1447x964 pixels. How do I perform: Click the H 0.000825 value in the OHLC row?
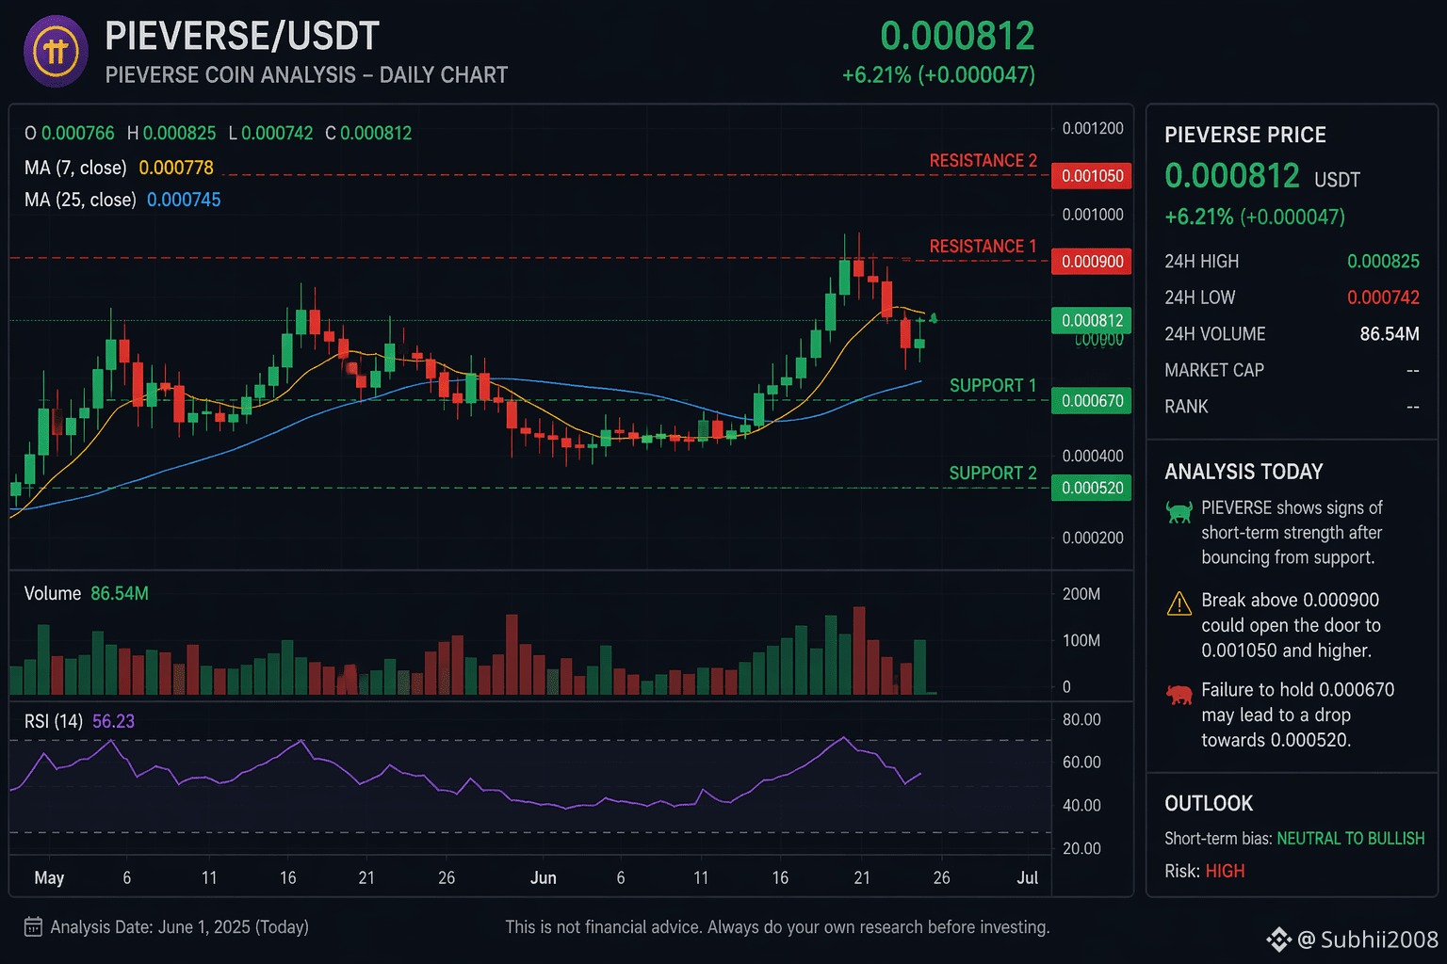click(x=171, y=134)
